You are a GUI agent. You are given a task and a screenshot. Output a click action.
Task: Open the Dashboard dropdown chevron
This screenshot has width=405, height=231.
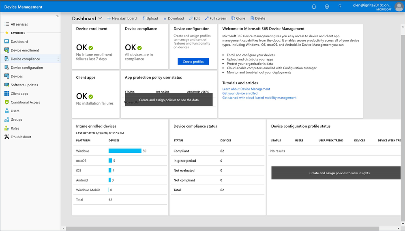(101, 18)
